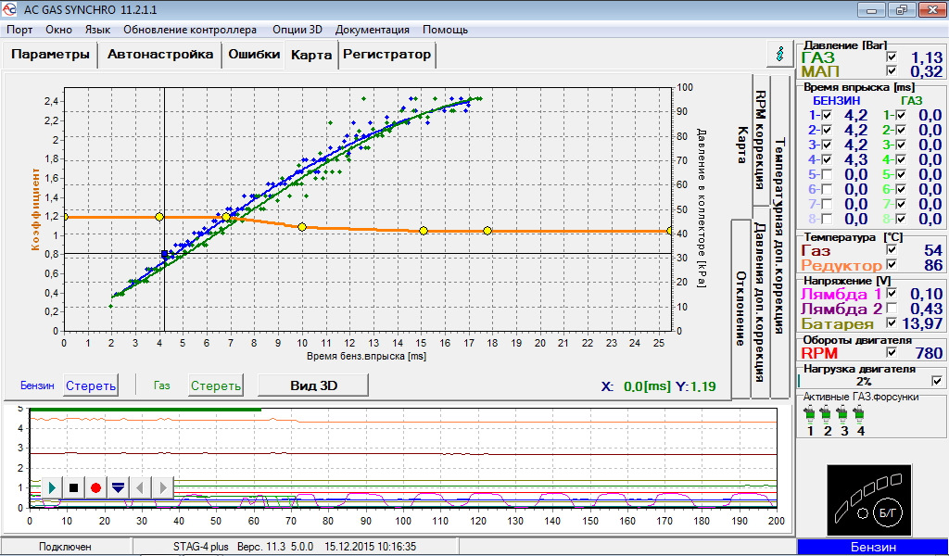Click the orange curve point near 18 ms

[487, 231]
